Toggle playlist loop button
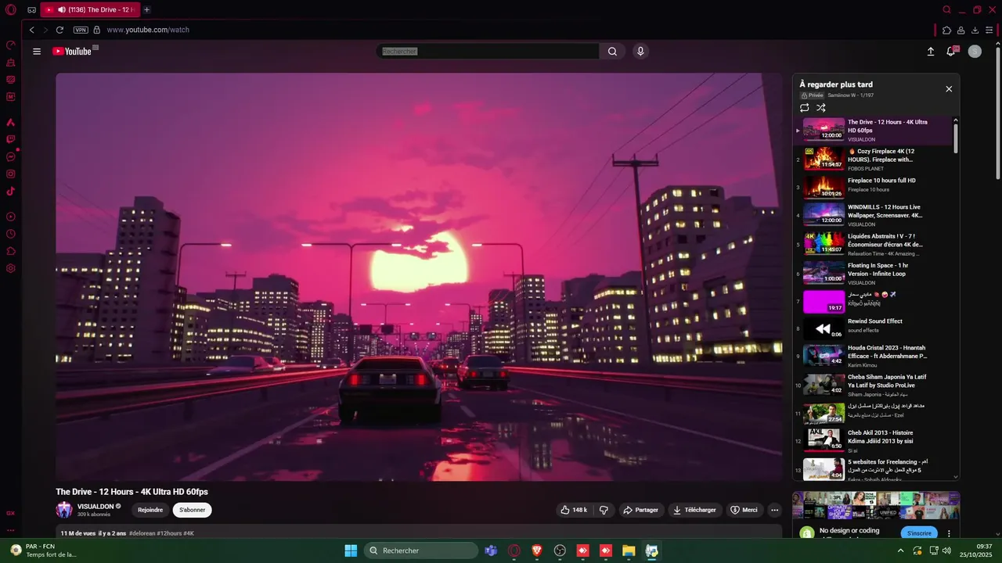This screenshot has height=563, width=1002. [x=805, y=108]
